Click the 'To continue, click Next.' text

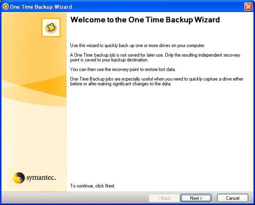tap(93, 186)
